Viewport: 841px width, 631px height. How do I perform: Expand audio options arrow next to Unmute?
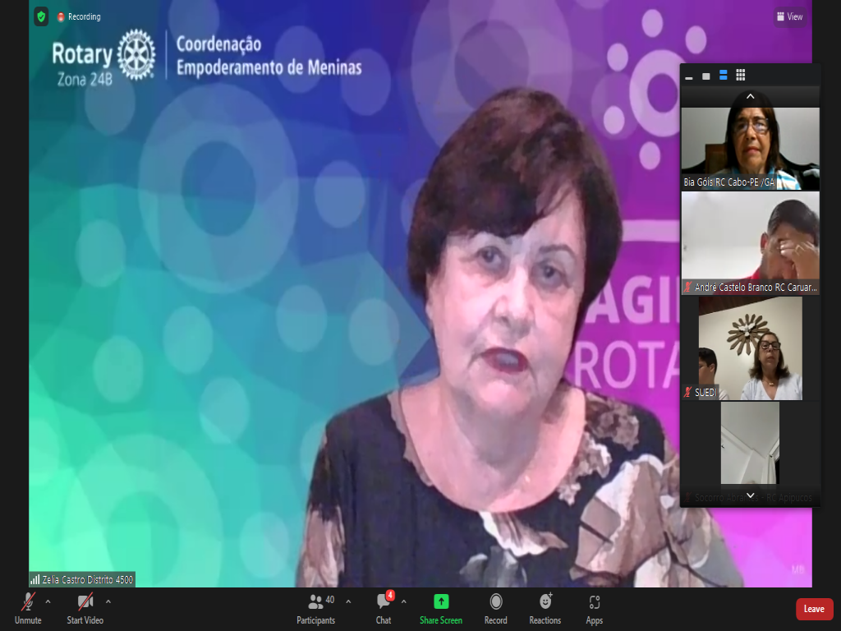(48, 601)
